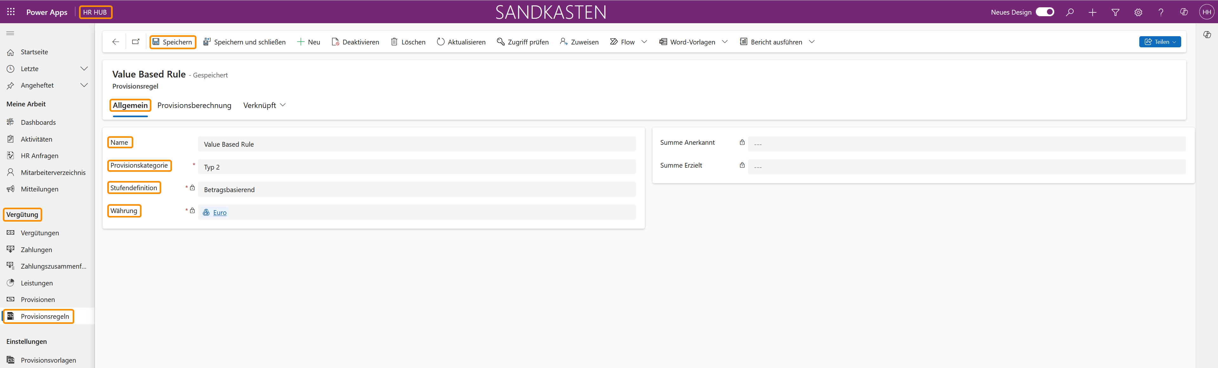Select the Allgemein tab
The width and height of the screenshot is (1218, 368).
(x=130, y=105)
